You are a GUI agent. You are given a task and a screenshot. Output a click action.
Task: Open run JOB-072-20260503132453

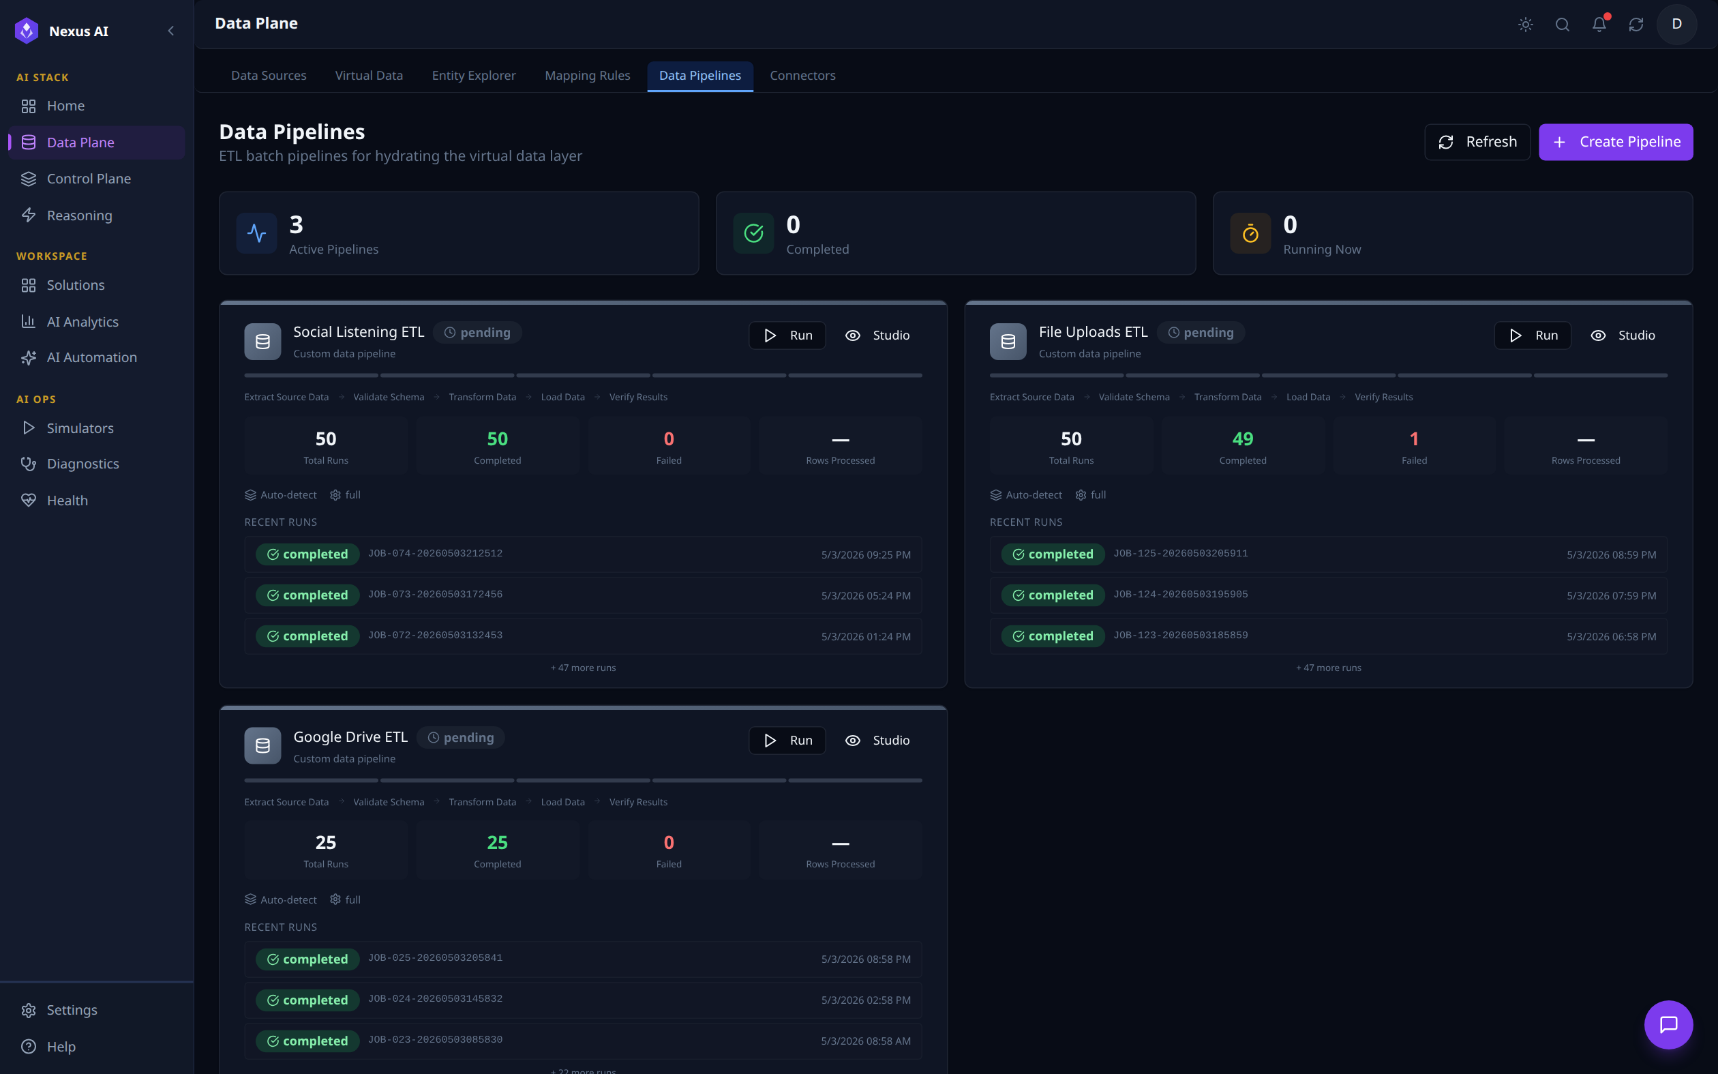click(583, 636)
